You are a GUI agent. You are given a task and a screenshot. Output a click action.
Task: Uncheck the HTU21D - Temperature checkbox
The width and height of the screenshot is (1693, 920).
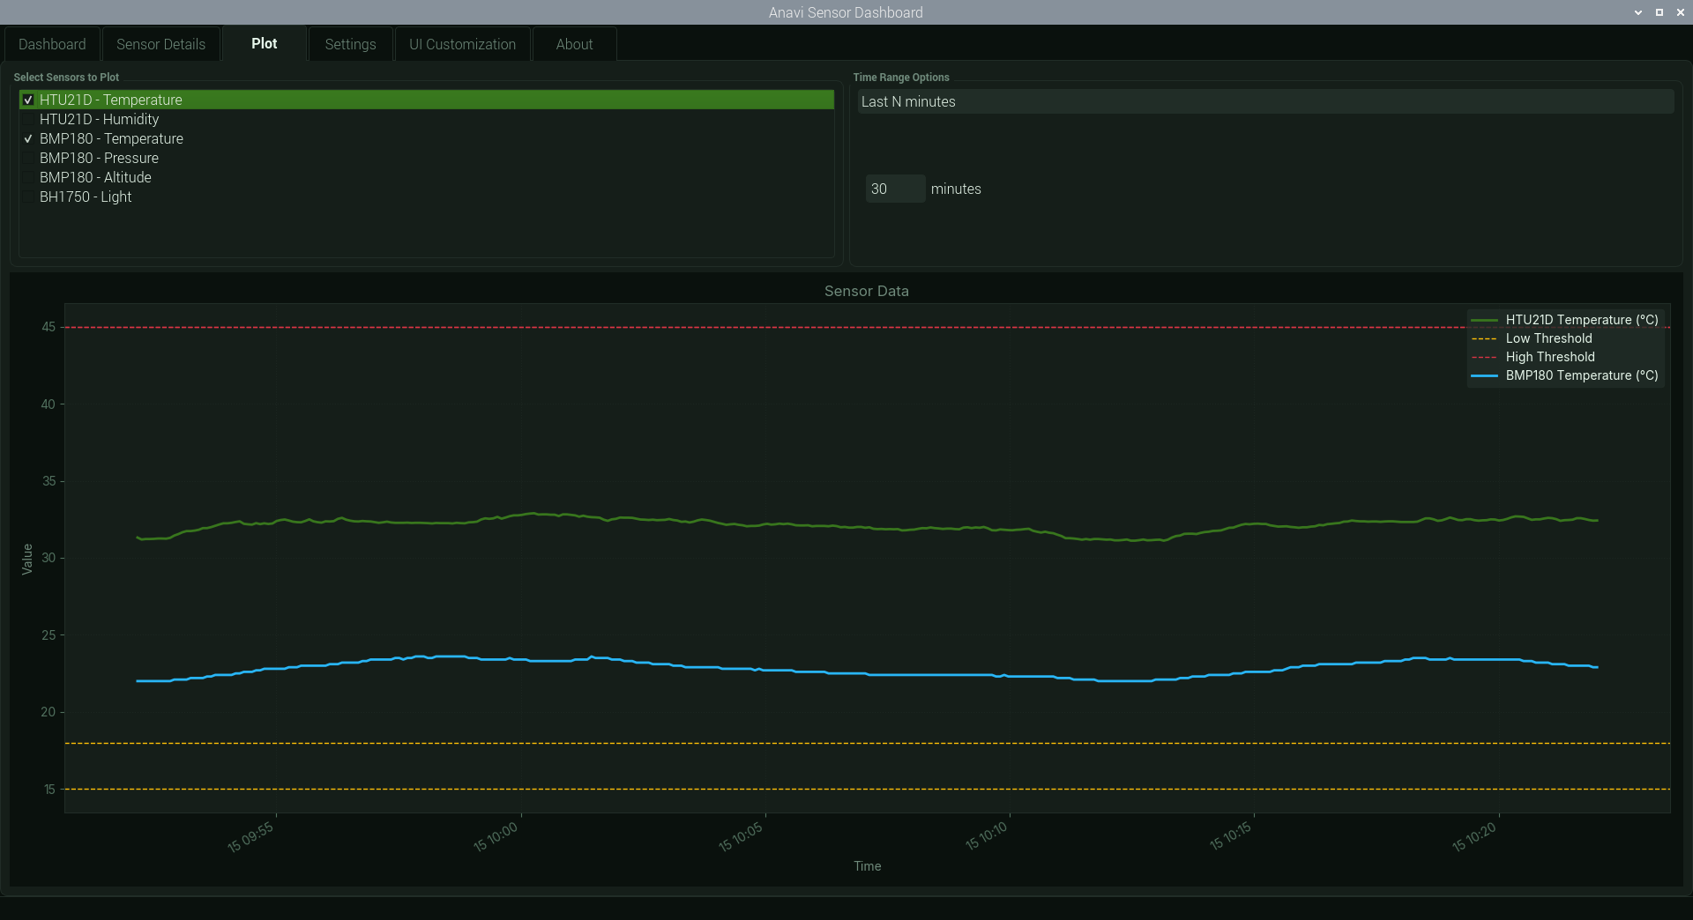(28, 100)
